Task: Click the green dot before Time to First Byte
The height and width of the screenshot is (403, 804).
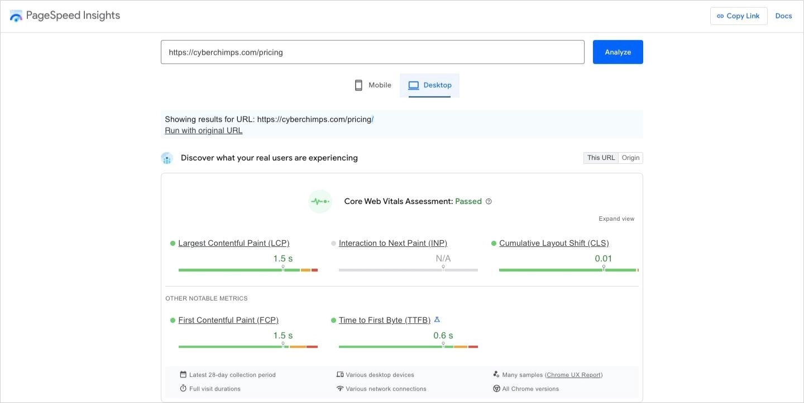Action: coord(334,321)
